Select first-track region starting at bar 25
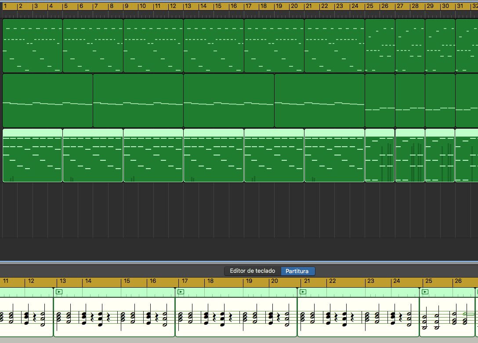 point(380,45)
